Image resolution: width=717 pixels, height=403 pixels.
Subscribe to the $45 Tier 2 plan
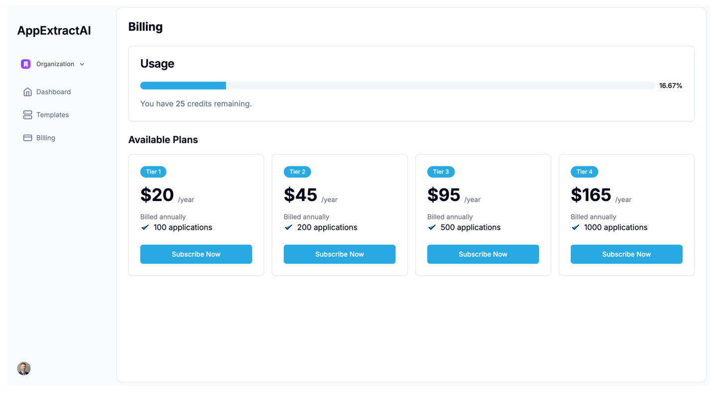point(339,254)
